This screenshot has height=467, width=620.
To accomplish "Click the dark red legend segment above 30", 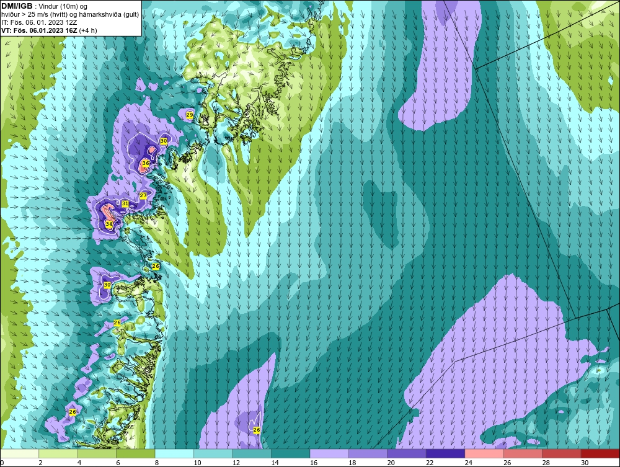I will [x=601, y=453].
